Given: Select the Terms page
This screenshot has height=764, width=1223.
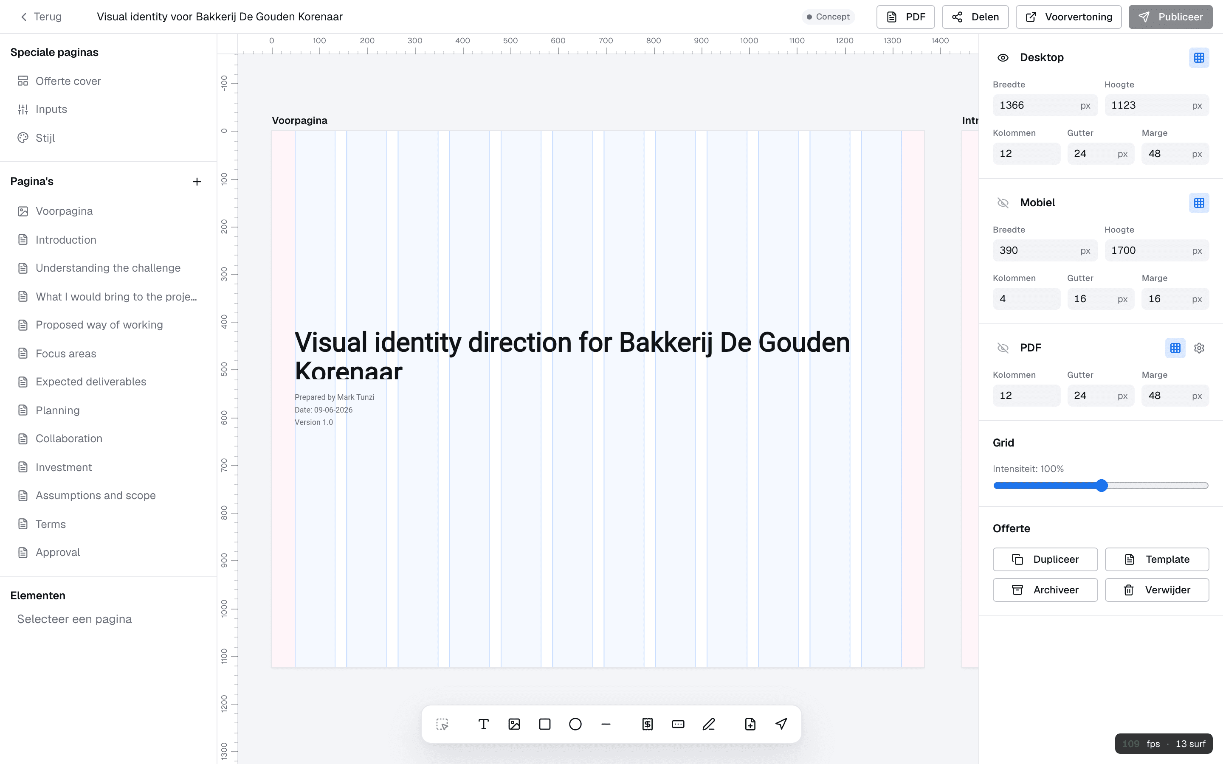Looking at the screenshot, I should point(108,524).
